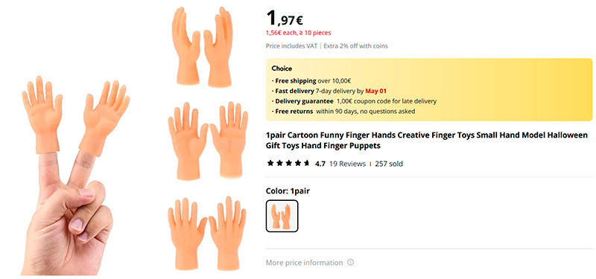
Task: Click the 257 sold count
Action: 389,164
